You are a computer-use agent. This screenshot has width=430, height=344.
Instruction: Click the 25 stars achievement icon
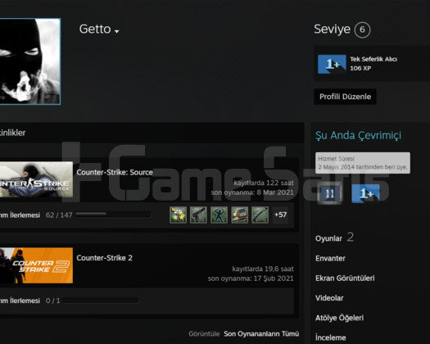point(178,215)
